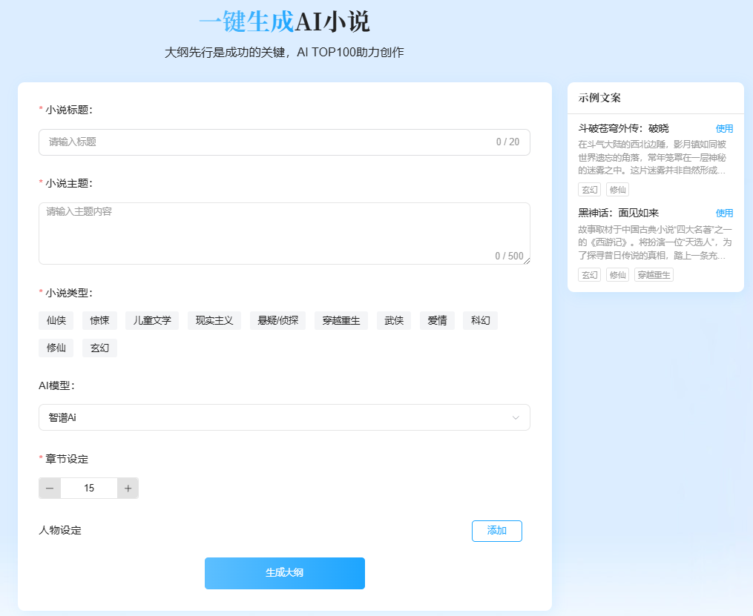The image size is (753, 616).
Task: Select the 现实主义 genre tag
Action: (214, 320)
